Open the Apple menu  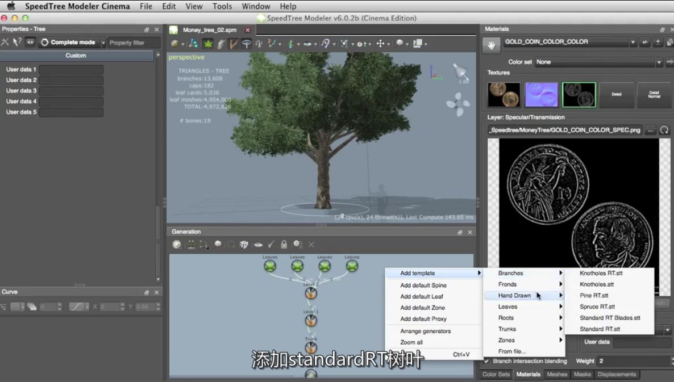click(11, 6)
